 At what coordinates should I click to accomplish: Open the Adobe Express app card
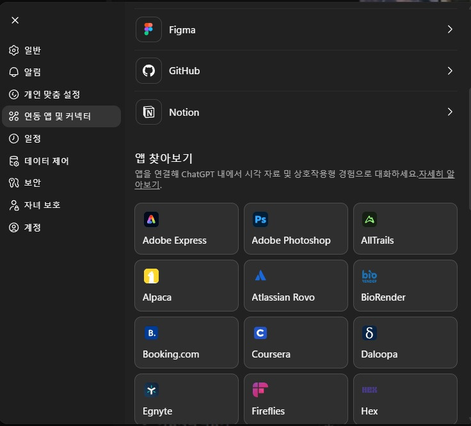click(186, 228)
